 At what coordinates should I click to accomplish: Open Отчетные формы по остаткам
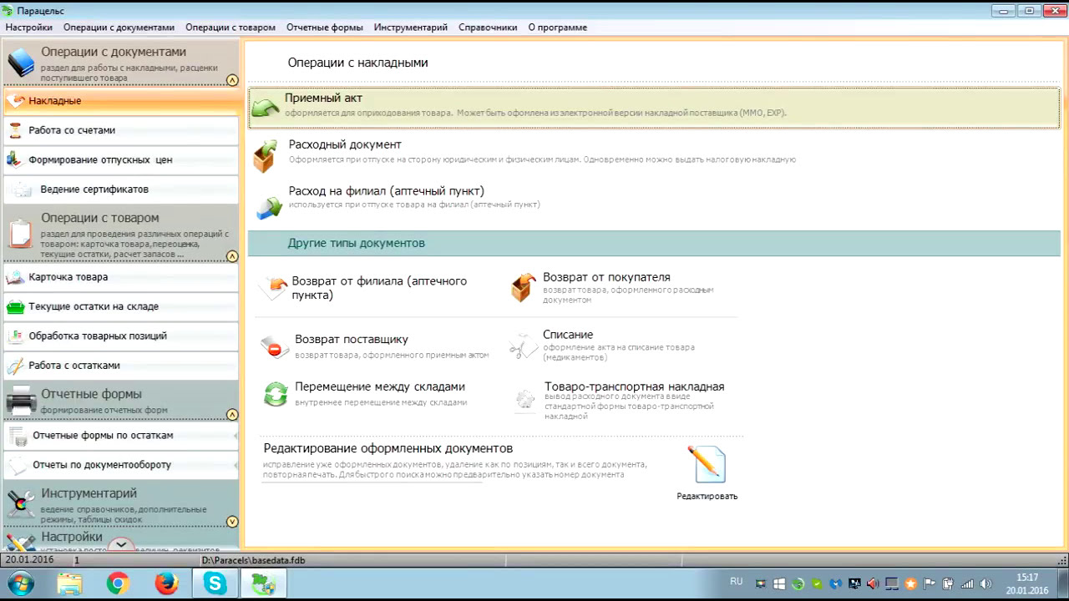pos(121,436)
